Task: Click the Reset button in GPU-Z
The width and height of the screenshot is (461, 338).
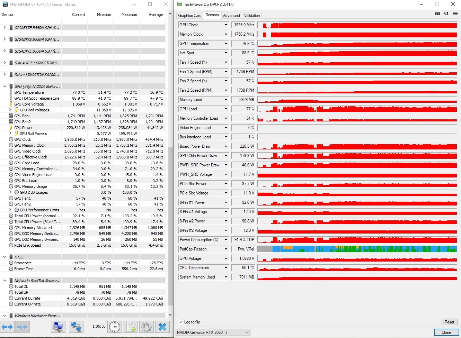Action: pos(449,322)
